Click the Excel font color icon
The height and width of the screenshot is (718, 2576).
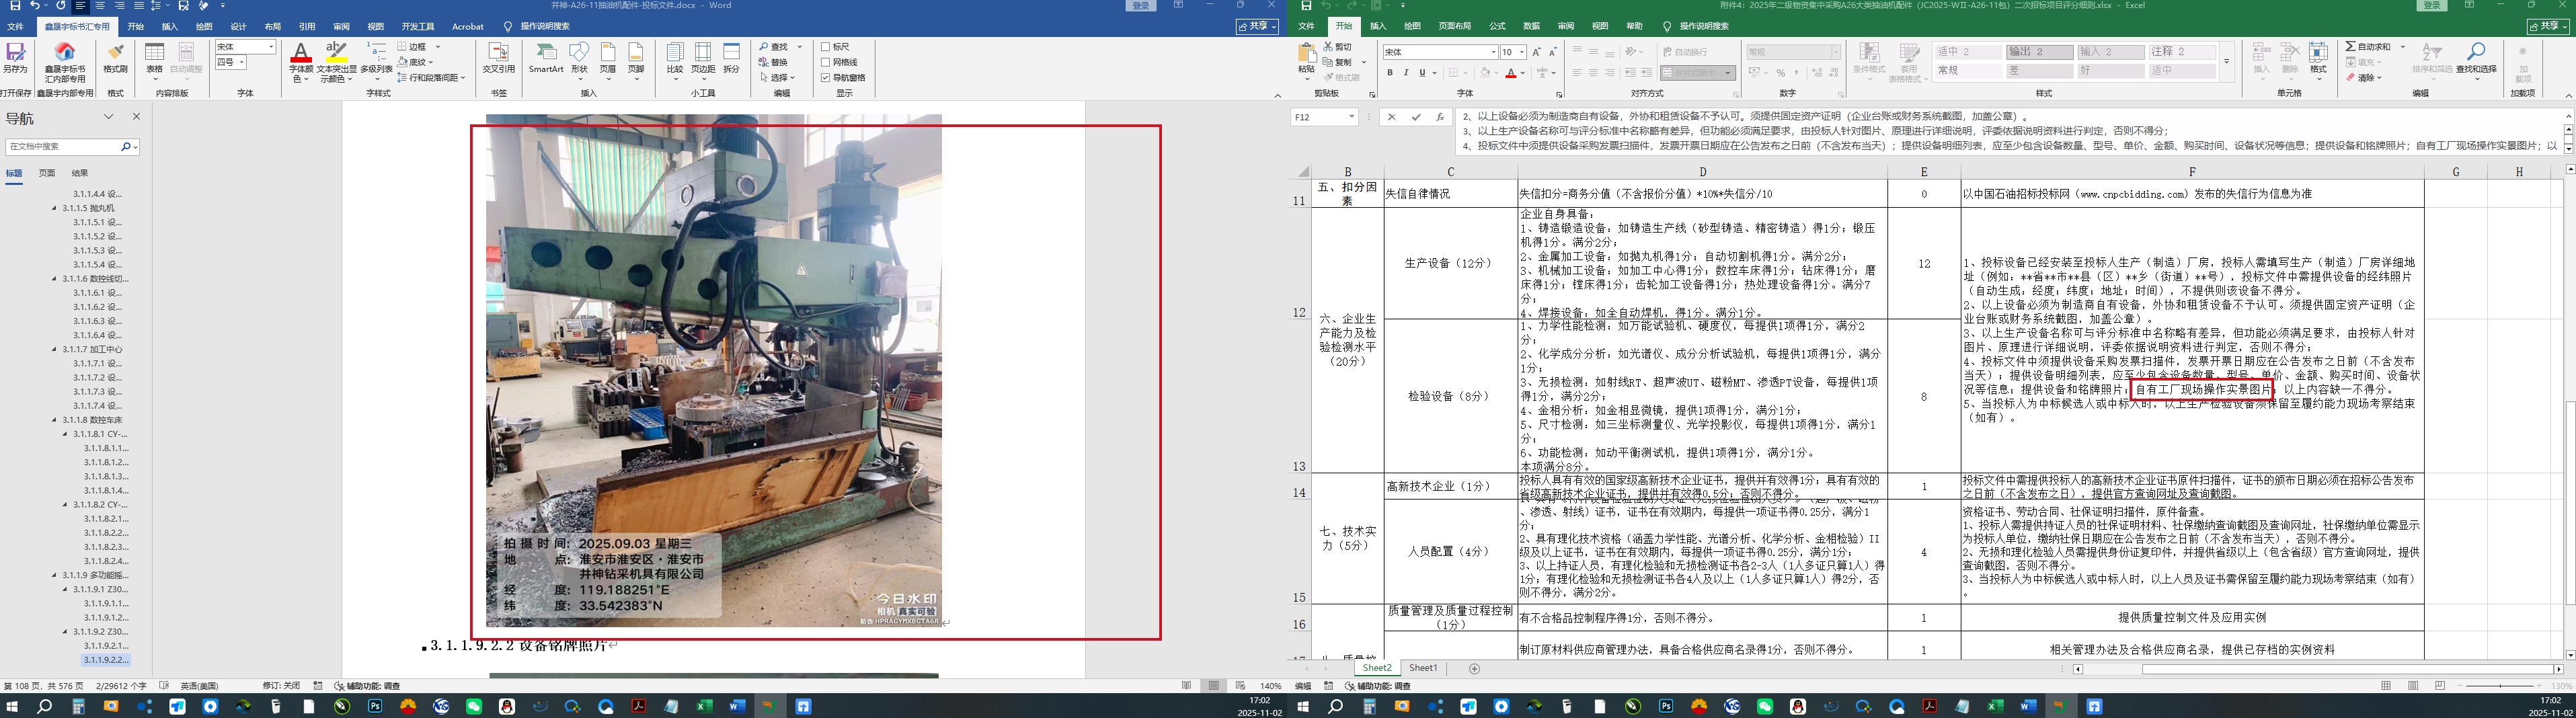[x=1511, y=73]
